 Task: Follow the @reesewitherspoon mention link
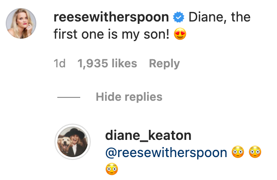(166, 153)
